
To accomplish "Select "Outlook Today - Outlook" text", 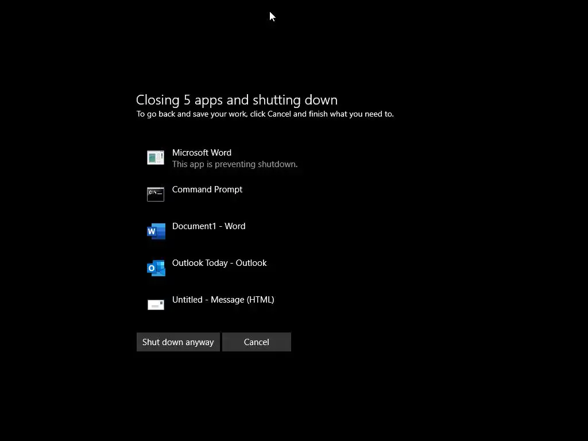I will coord(219,263).
